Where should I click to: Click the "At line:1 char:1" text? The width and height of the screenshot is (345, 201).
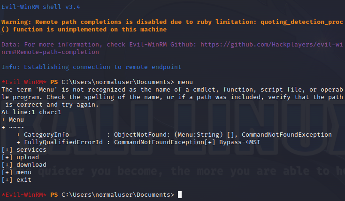click(31, 112)
